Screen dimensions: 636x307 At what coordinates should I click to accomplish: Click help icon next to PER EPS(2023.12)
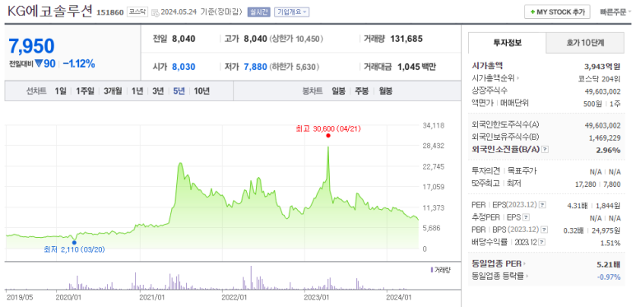(543, 205)
